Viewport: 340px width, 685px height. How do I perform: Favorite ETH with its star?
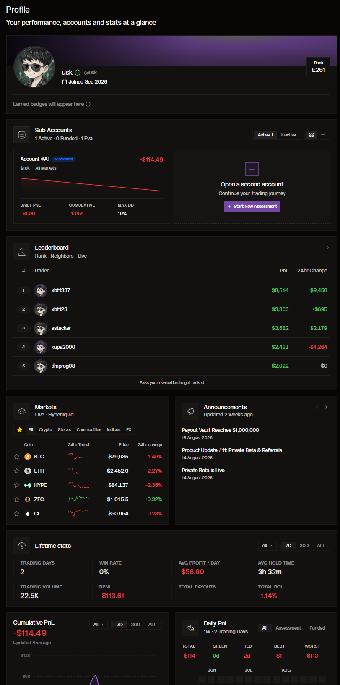17,471
